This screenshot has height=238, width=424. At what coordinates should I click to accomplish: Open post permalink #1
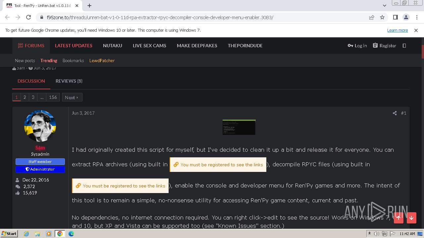403,113
